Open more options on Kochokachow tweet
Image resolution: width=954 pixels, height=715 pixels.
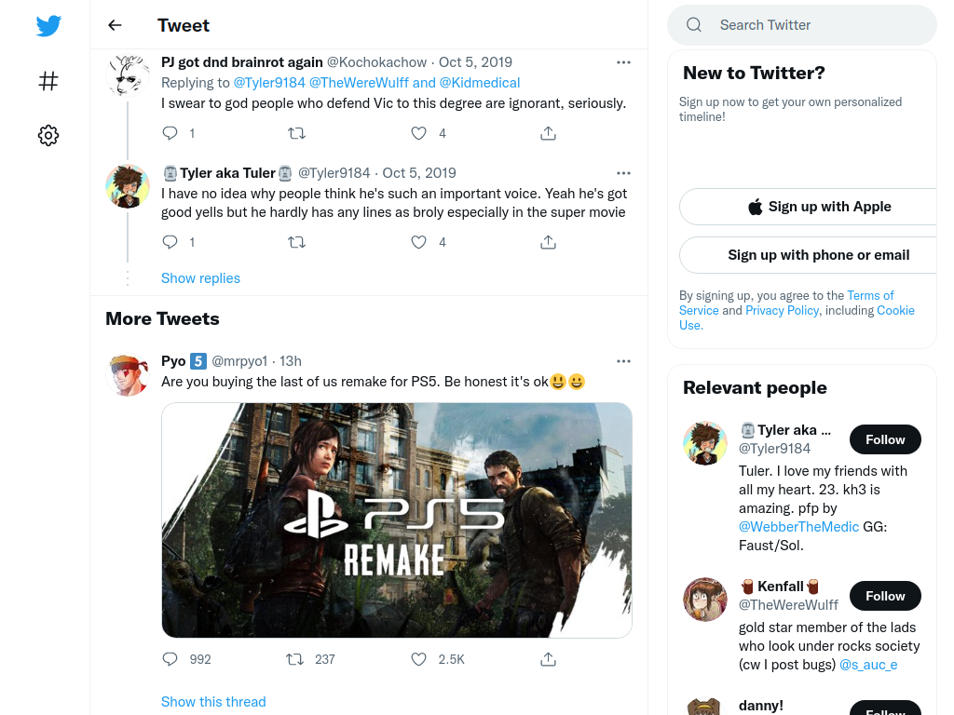623,62
